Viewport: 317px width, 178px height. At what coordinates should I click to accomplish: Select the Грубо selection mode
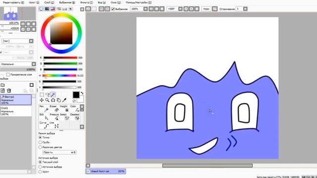tap(40, 142)
